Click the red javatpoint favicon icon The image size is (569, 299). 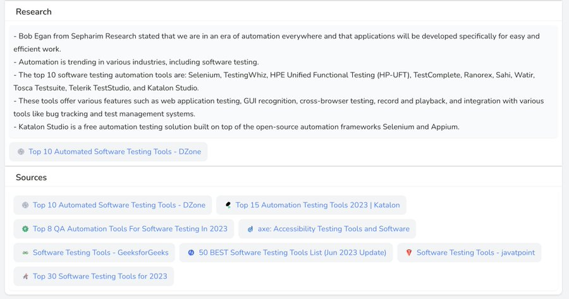tap(408, 253)
